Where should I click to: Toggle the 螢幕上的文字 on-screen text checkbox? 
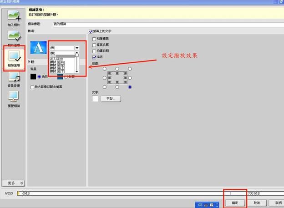91,31
